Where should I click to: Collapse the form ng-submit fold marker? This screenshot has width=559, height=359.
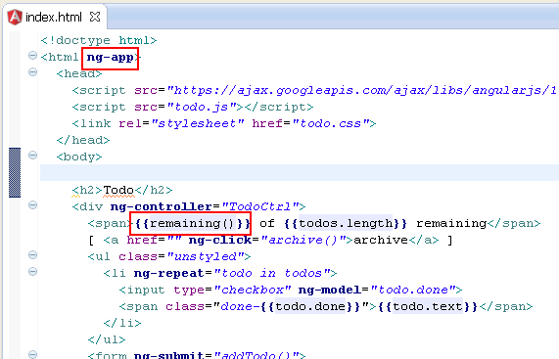32,355
